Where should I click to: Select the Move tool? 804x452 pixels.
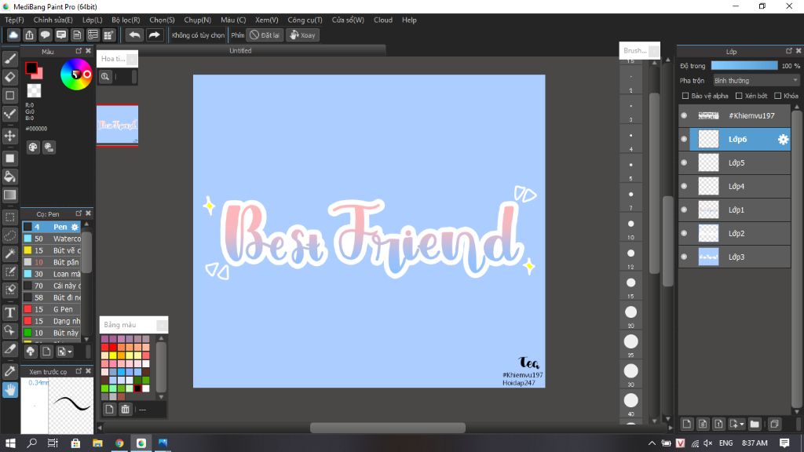click(x=9, y=136)
